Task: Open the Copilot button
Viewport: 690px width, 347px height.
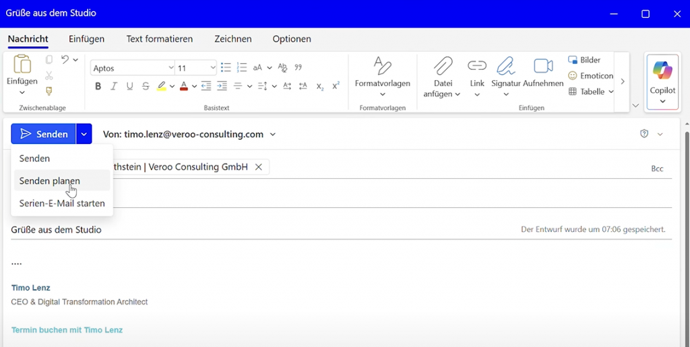Action: 662,82
